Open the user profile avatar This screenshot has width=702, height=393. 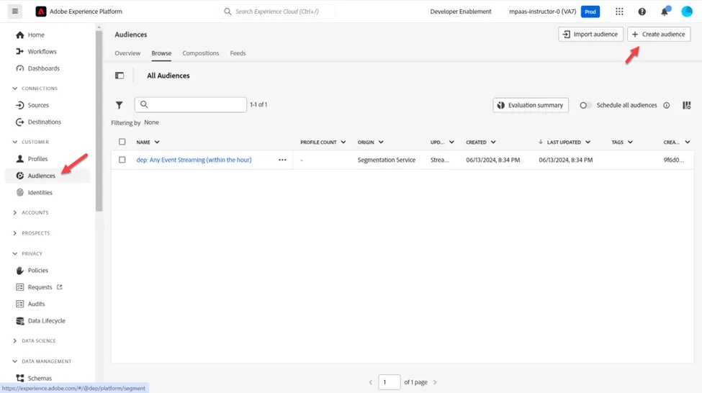[x=687, y=12]
